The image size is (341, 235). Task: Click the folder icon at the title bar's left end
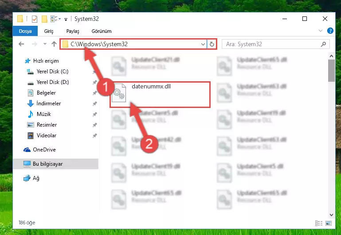[x=20, y=19]
